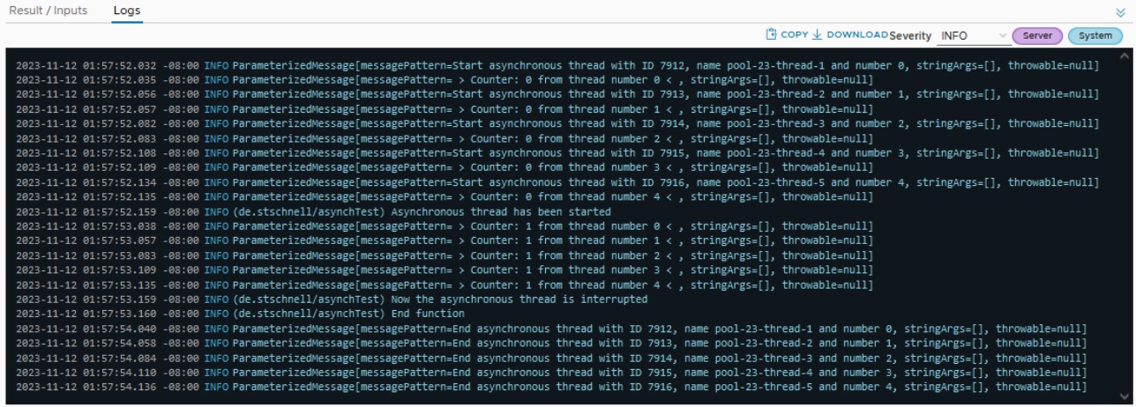This screenshot has height=407, width=1136.
Task: Download the logs via DOWNLOAD
Action: (850, 34)
